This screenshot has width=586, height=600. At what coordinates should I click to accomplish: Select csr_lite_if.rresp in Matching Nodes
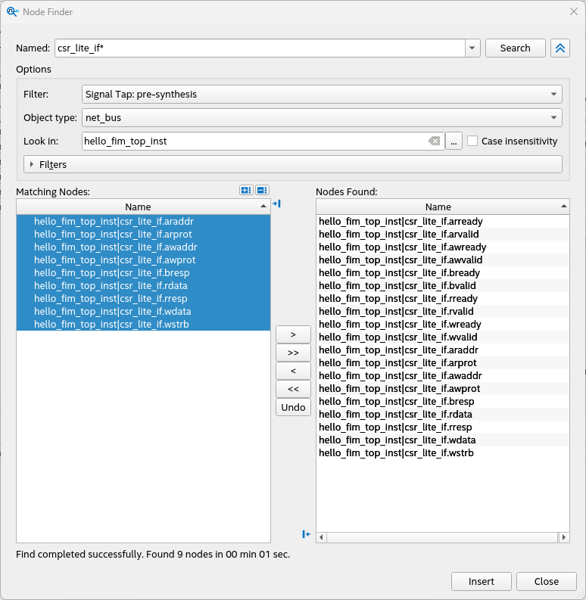point(143,298)
